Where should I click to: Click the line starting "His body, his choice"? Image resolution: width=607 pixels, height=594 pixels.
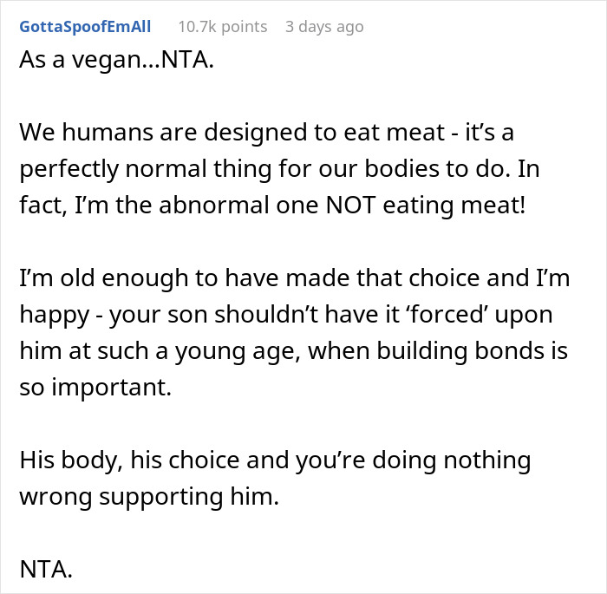pyautogui.click(x=274, y=460)
